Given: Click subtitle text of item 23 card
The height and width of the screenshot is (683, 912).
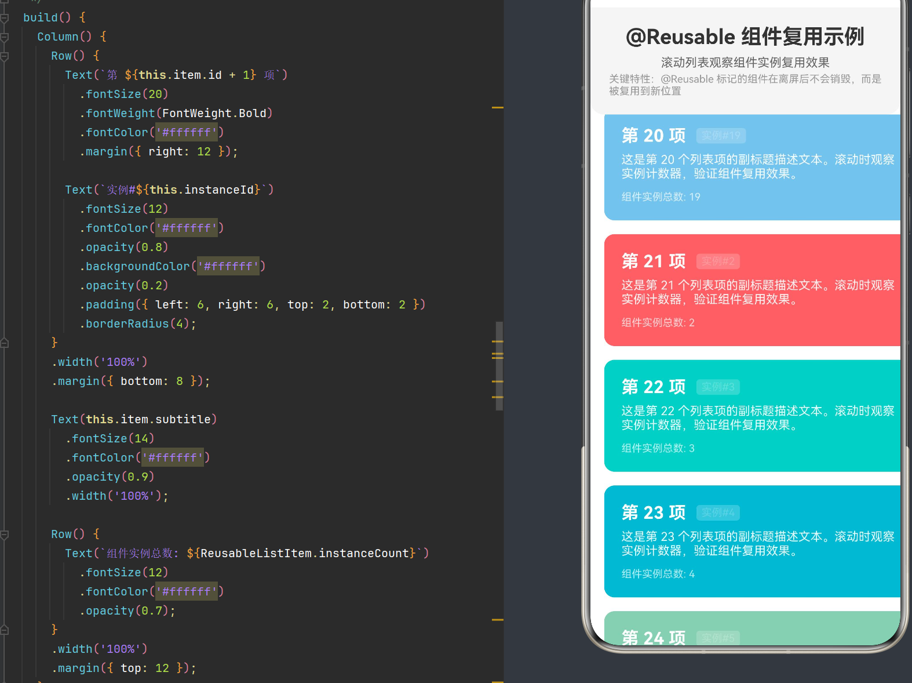Looking at the screenshot, I should (758, 544).
